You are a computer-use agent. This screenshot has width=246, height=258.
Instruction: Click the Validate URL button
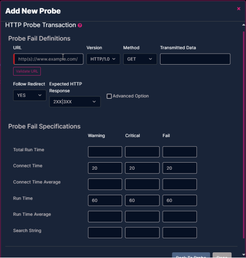click(x=27, y=71)
